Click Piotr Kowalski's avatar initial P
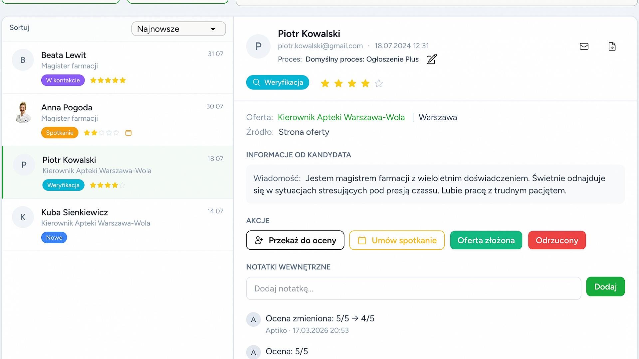 pyautogui.click(x=258, y=46)
